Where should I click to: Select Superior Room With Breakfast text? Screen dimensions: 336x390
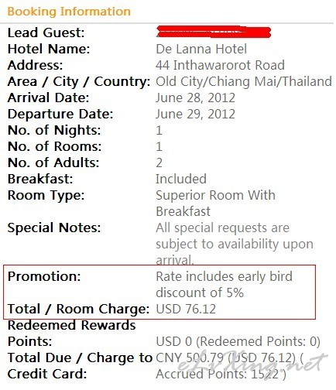pos(215,204)
